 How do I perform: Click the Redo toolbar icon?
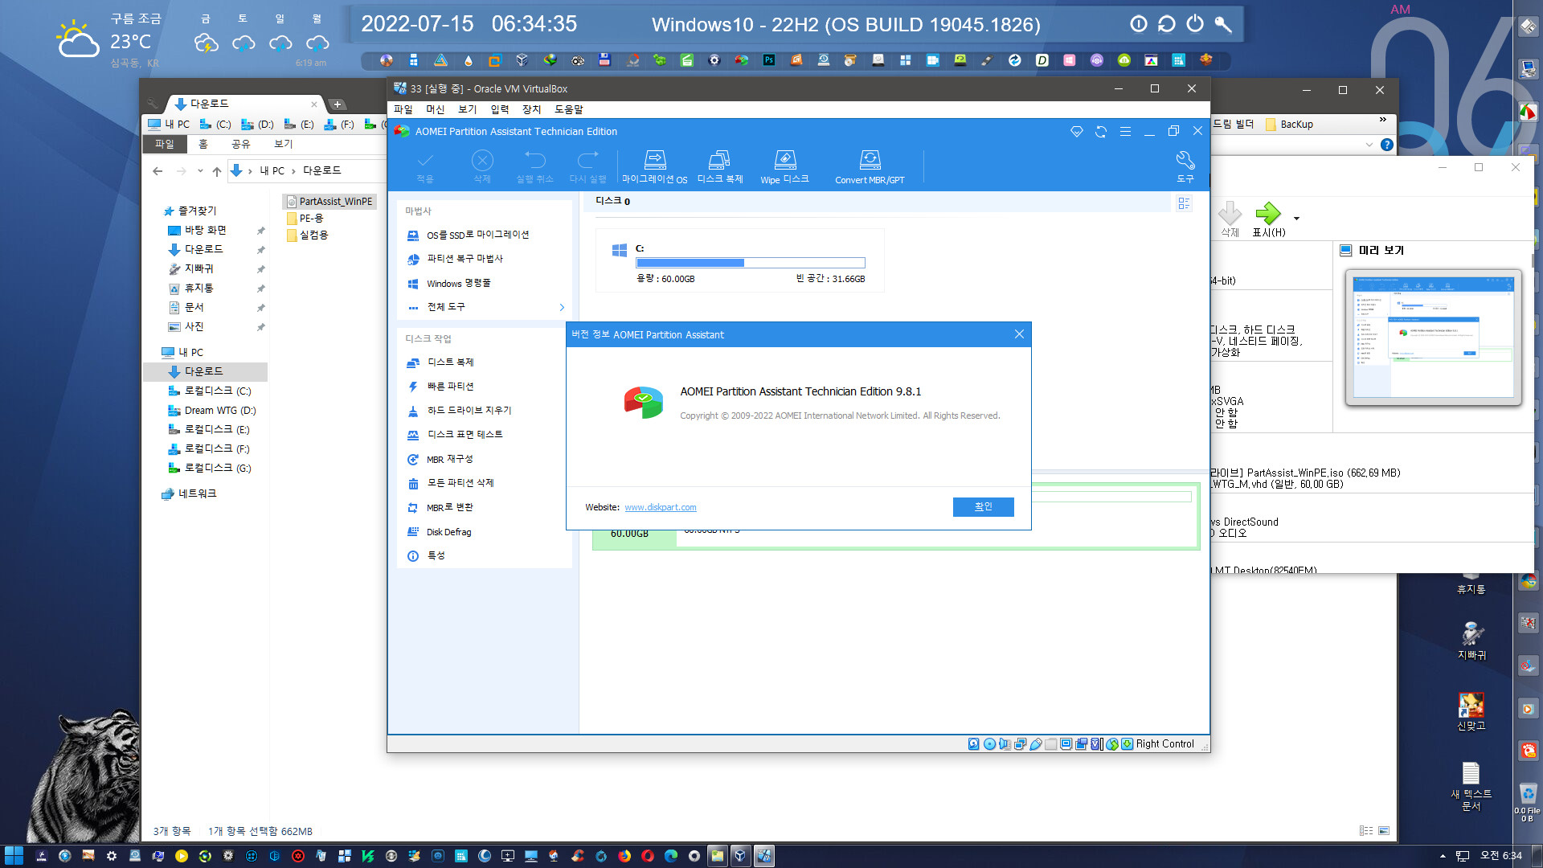(587, 167)
